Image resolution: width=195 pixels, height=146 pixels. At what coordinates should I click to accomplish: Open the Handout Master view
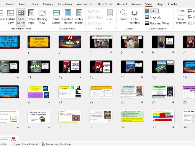pyautogui.click(x=68, y=16)
